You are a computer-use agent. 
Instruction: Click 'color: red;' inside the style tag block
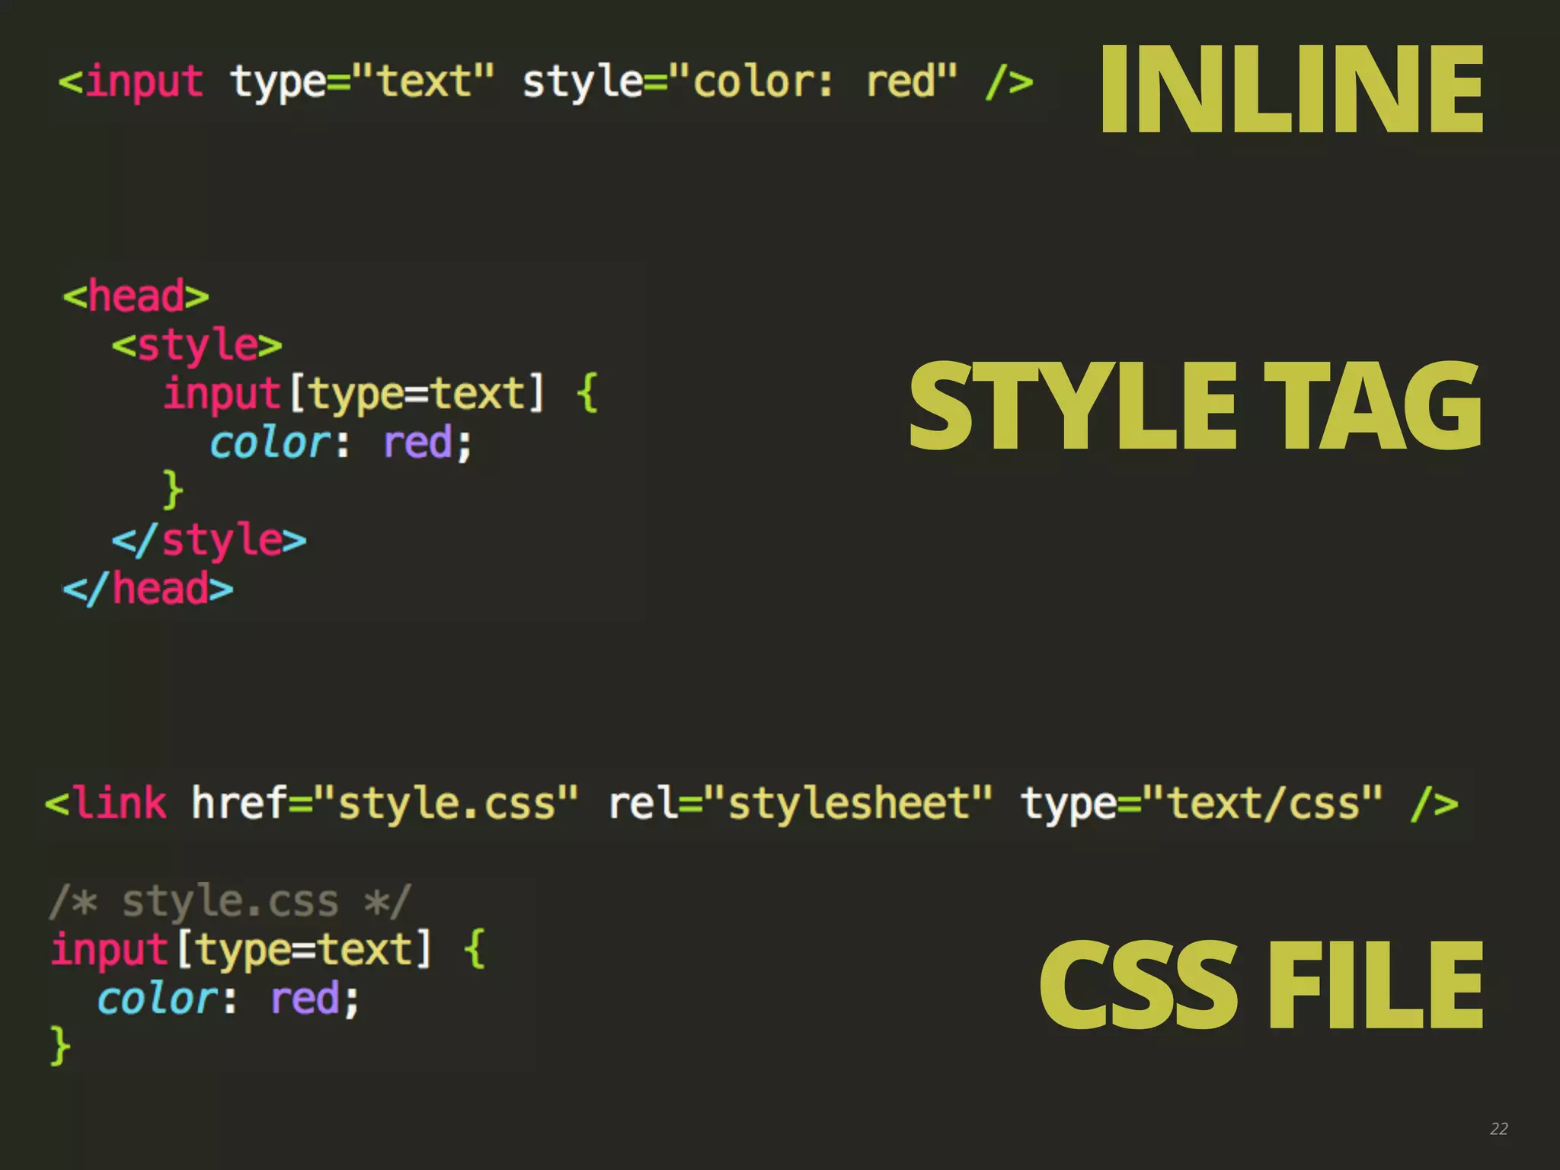coord(341,443)
